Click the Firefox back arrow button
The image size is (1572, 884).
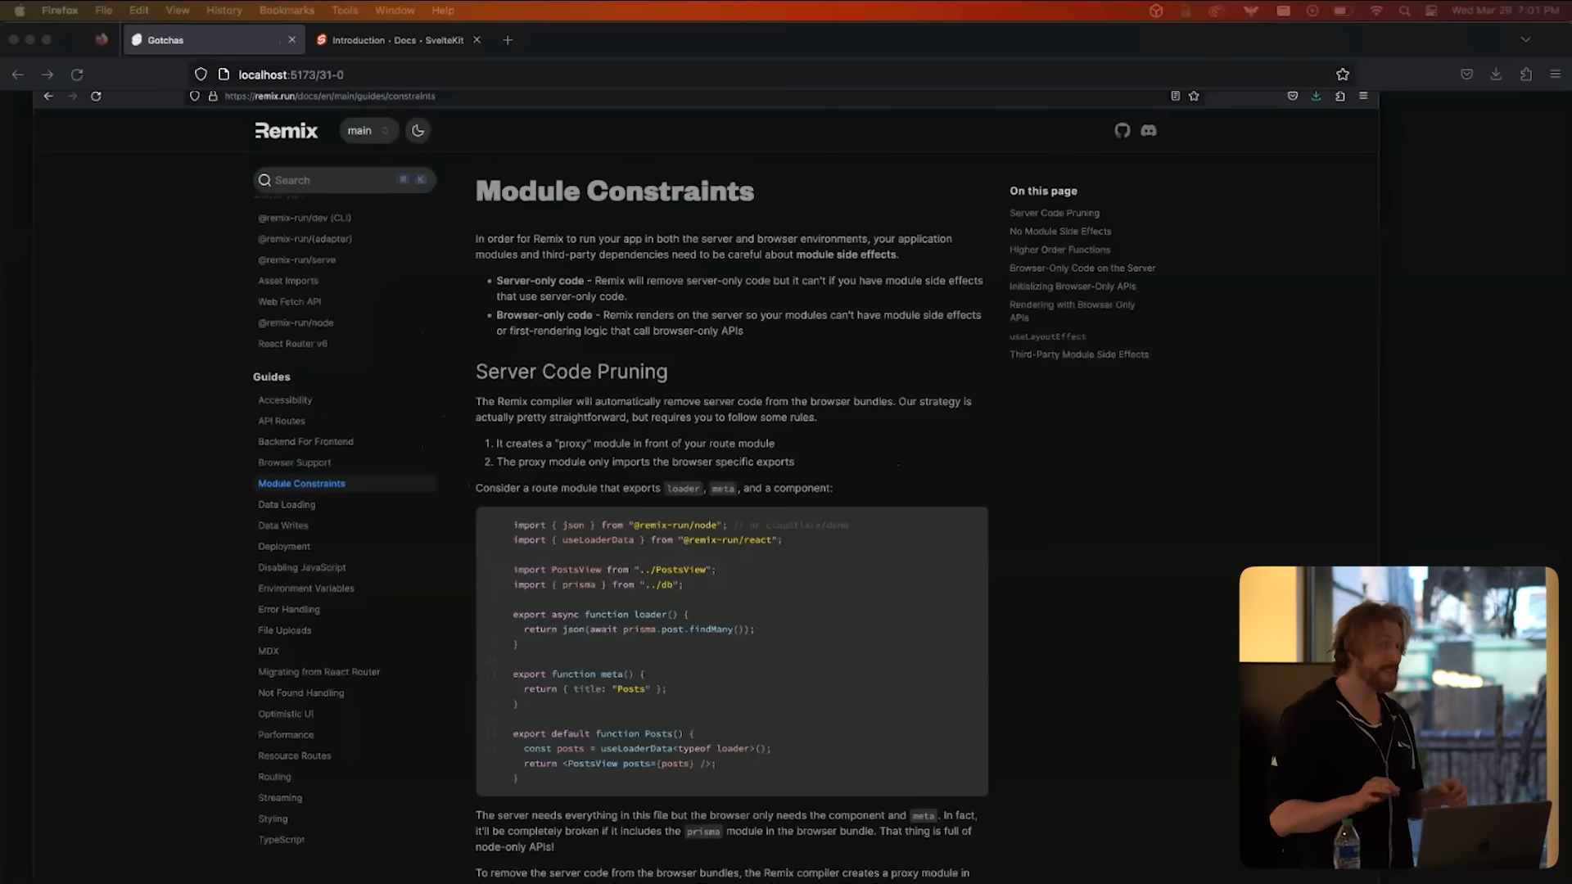pyautogui.click(x=17, y=74)
